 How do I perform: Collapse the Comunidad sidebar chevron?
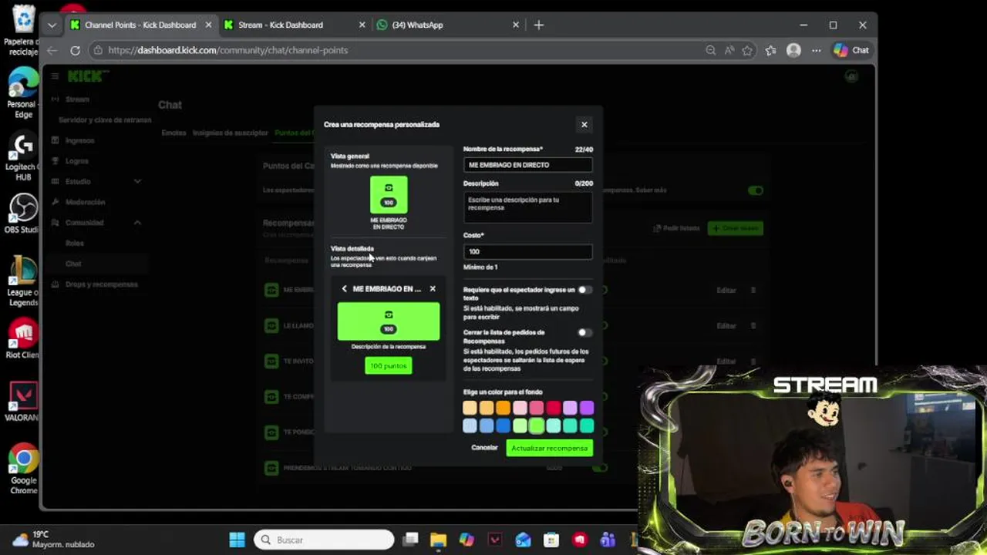(137, 222)
